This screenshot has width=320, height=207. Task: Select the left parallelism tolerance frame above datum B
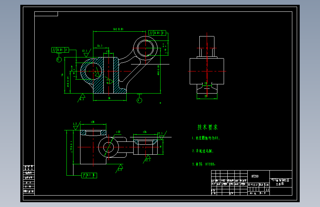click(x=60, y=50)
